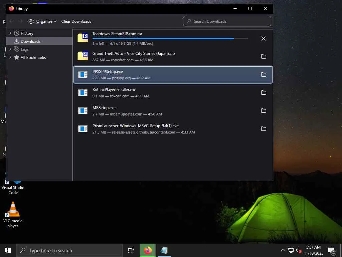Click the PPSSPPSetup.exe file name
Image resolution: width=342 pixels, height=257 pixels.
pyautogui.click(x=108, y=72)
